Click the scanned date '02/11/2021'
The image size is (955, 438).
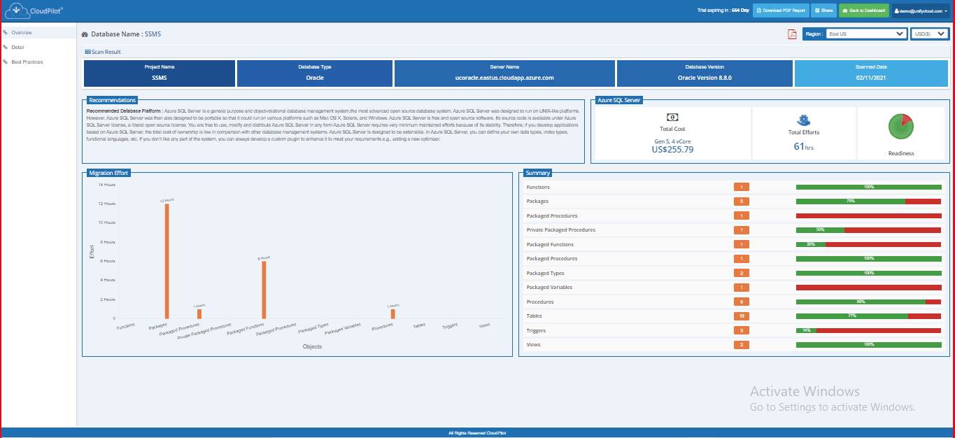click(x=871, y=78)
